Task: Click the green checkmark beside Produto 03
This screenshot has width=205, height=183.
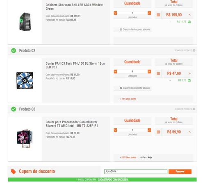Action: click(14, 109)
